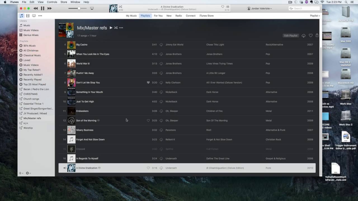The height and width of the screenshot is (201, 358).
Task: Select the In Regards To Myself row
Action: (187, 159)
